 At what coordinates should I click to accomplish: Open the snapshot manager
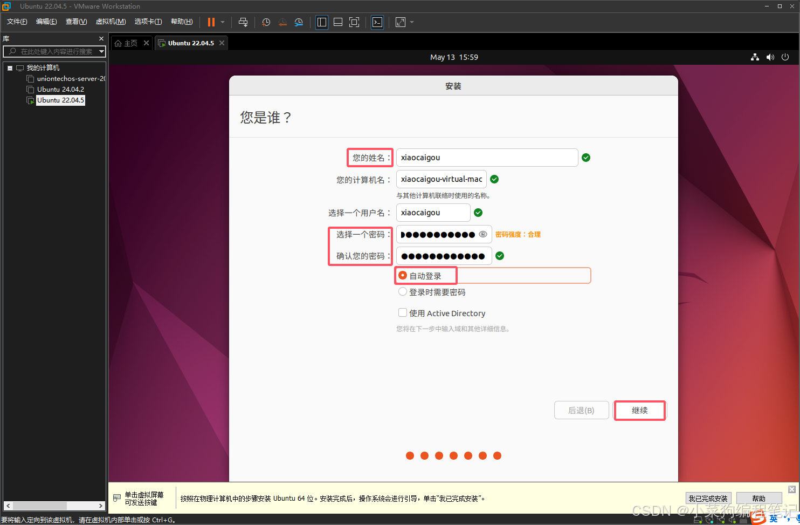tap(299, 22)
